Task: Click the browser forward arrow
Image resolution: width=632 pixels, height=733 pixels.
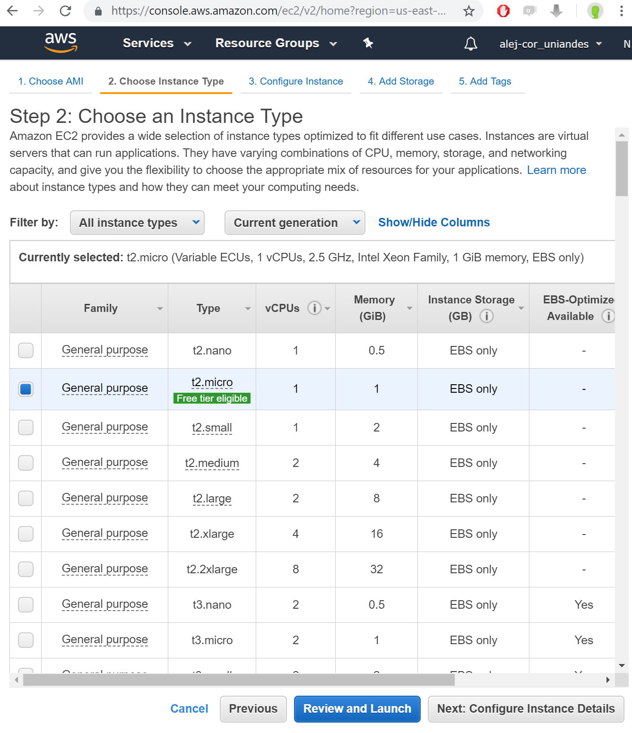Action: pos(39,11)
